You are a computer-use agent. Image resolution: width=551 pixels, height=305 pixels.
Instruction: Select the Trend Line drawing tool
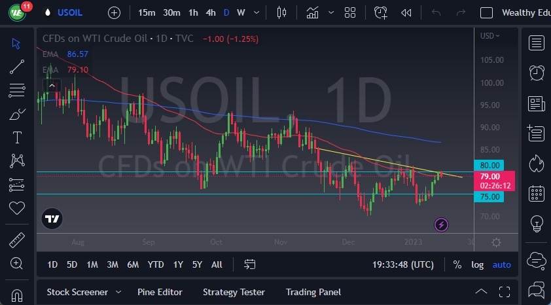click(17, 66)
